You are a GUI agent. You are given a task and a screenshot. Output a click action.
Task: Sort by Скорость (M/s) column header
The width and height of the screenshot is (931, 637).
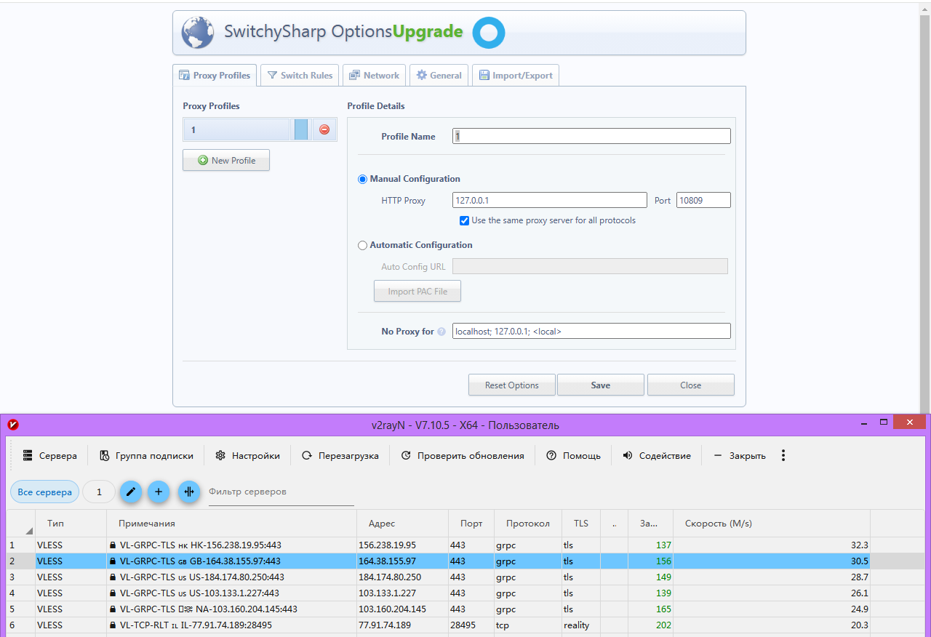tap(772, 524)
